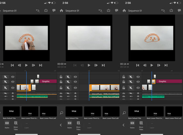This screenshot has height=135, width=183.
Task: Hide the top video track via its eye, left screen
Action: tap(13, 77)
